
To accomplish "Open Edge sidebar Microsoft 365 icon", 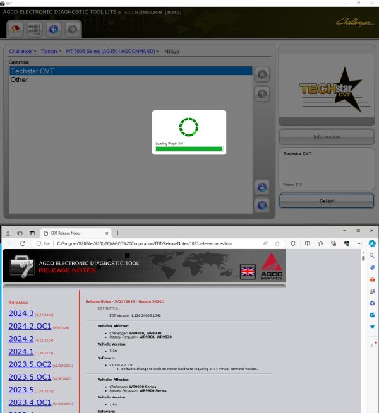I will coord(372,303).
